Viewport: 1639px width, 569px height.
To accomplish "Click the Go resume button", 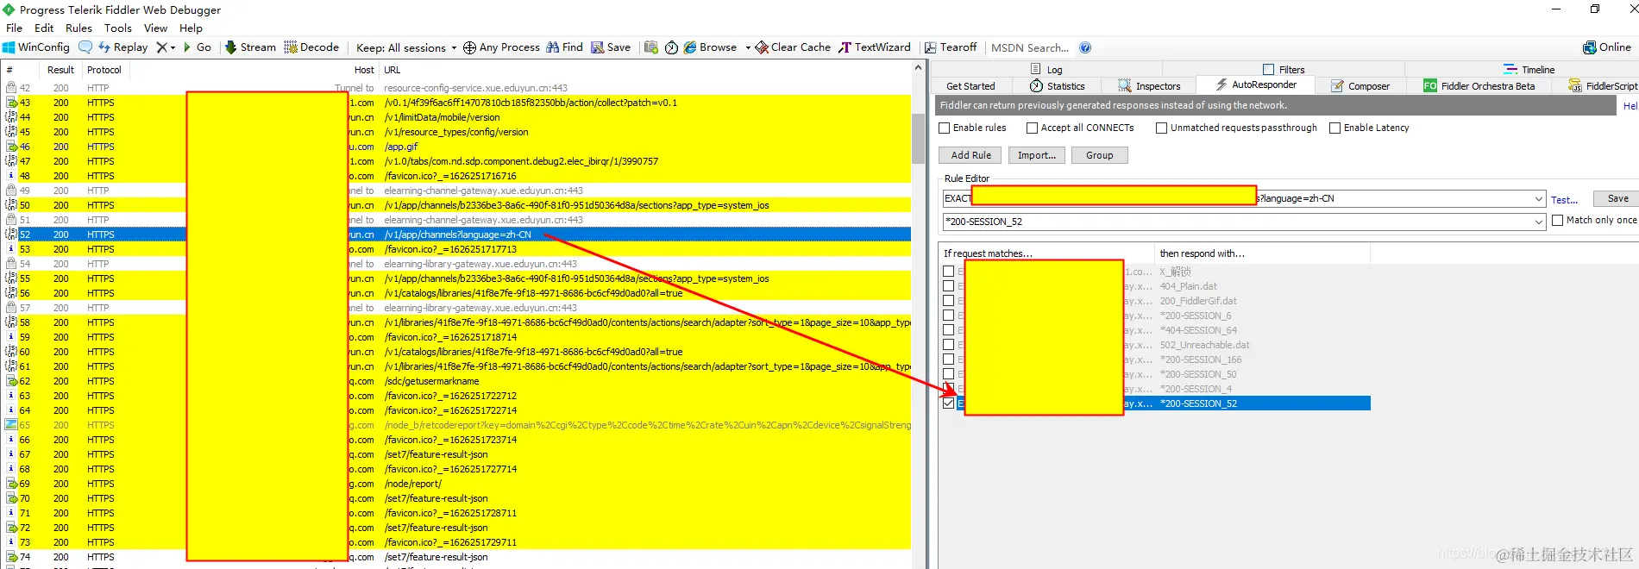I will point(198,47).
